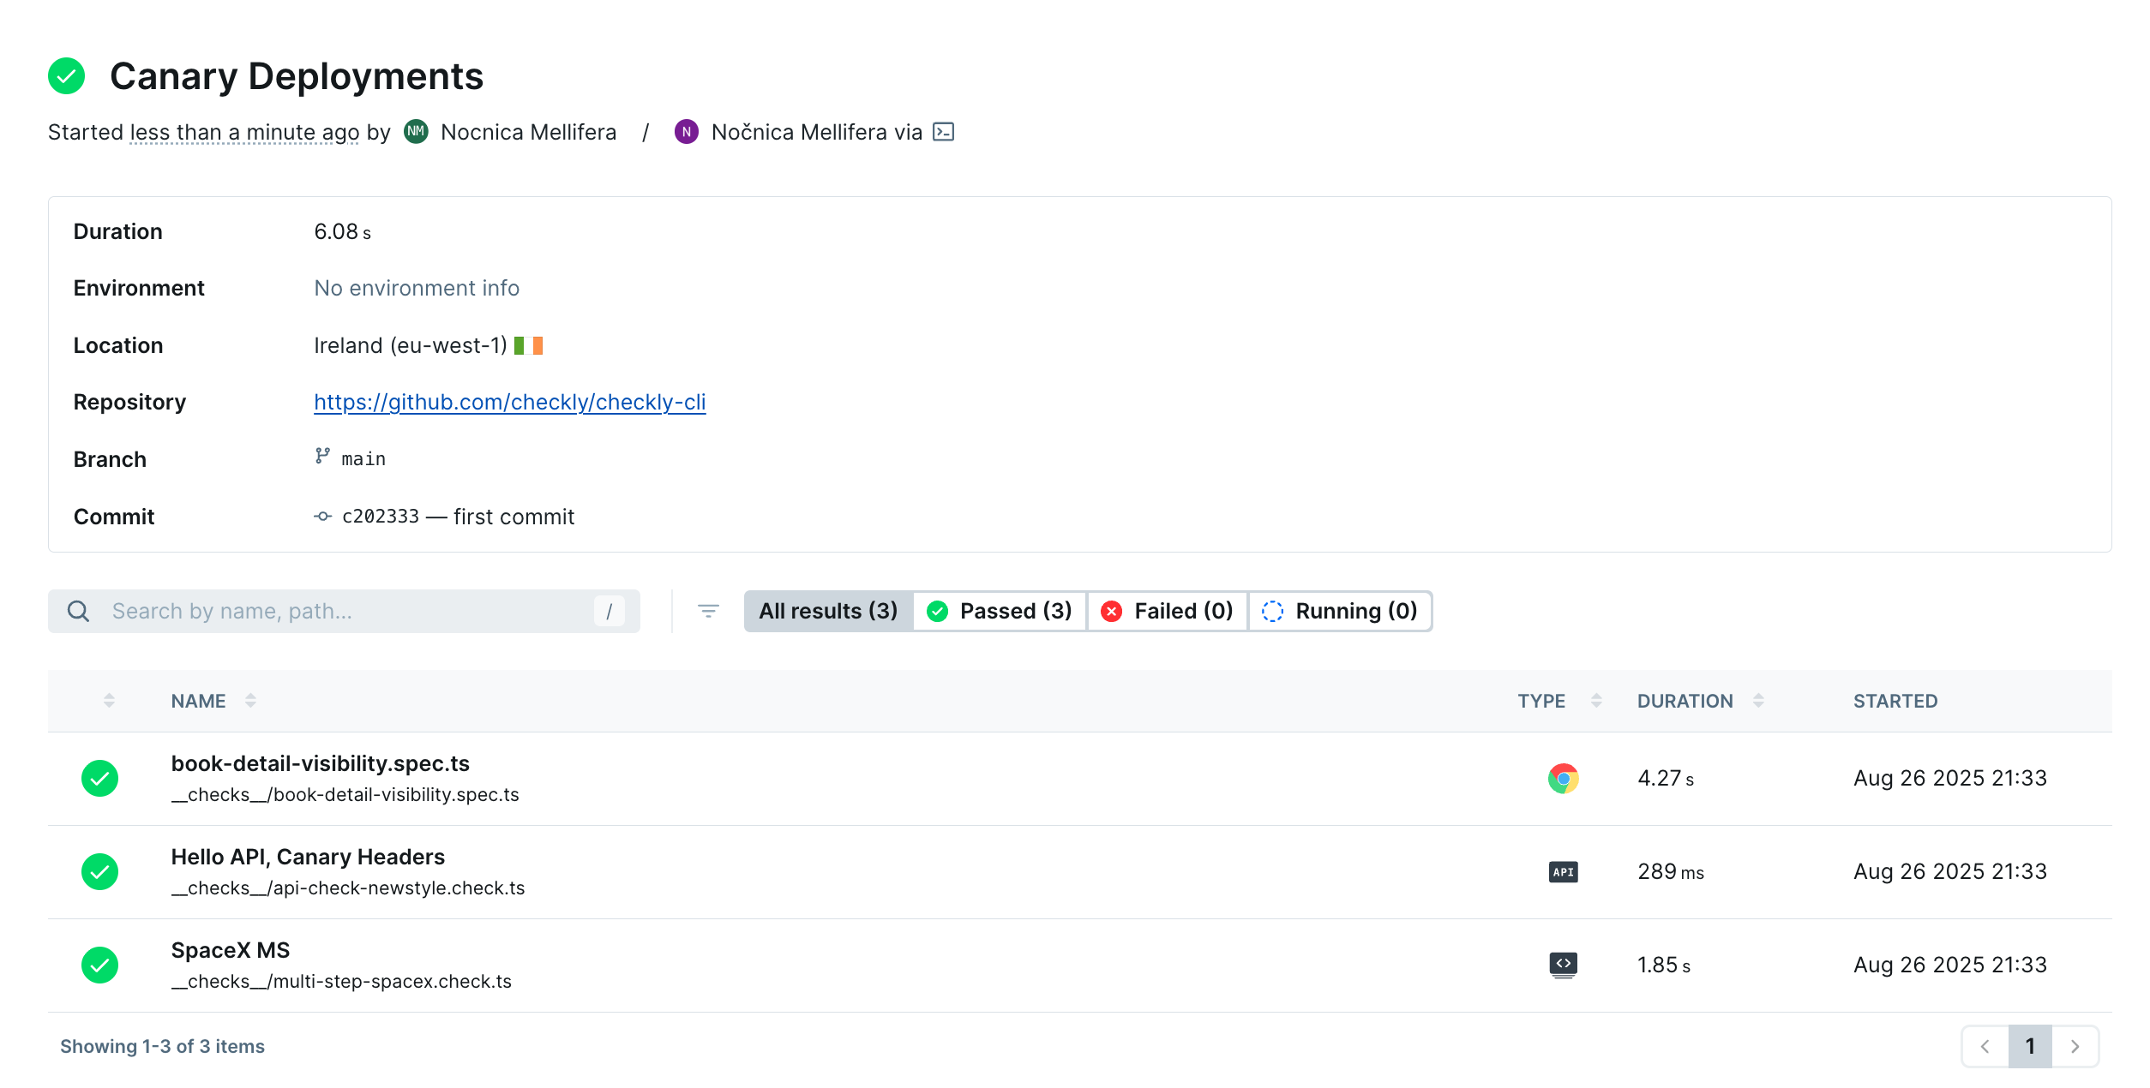Show the Running (0) results tab
This screenshot has height=1088, width=2150.
(x=1340, y=611)
